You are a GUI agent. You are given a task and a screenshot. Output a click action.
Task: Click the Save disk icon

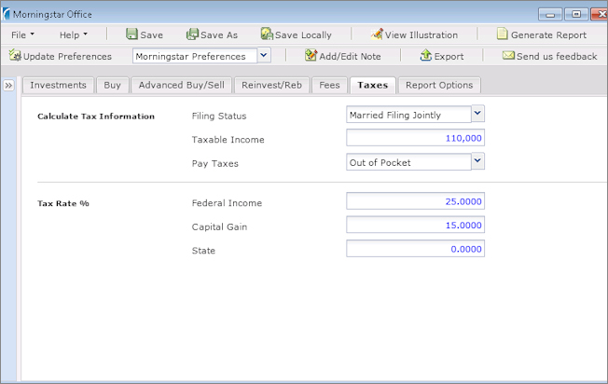(131, 34)
